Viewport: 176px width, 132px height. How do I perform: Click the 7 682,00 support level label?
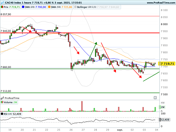click(x=6, y=67)
